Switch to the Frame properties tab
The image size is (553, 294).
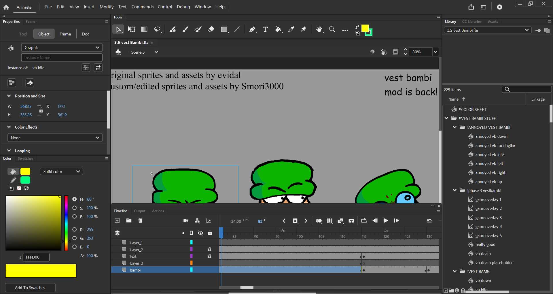[65, 34]
